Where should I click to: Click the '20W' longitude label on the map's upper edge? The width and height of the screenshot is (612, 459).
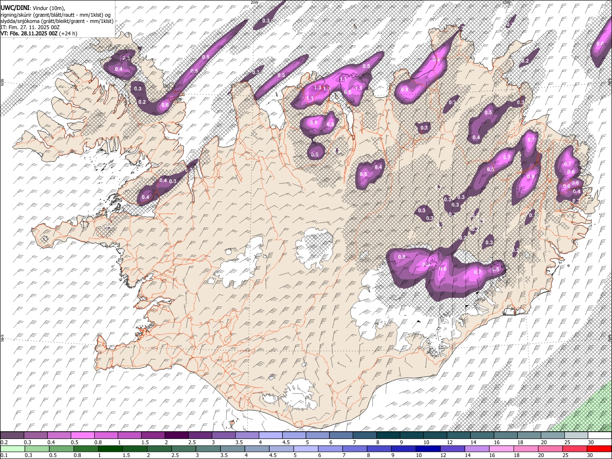tap(254, 2)
